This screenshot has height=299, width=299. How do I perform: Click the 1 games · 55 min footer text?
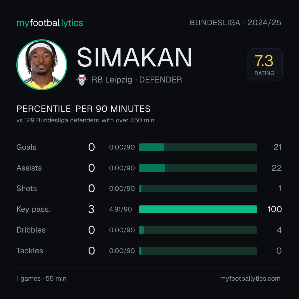[41, 279]
